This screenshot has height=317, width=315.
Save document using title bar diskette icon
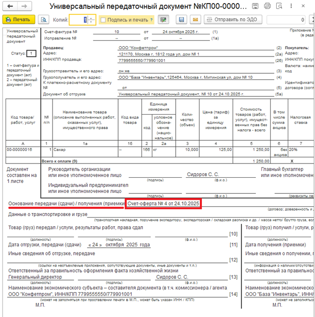pyautogui.click(x=255, y=6)
